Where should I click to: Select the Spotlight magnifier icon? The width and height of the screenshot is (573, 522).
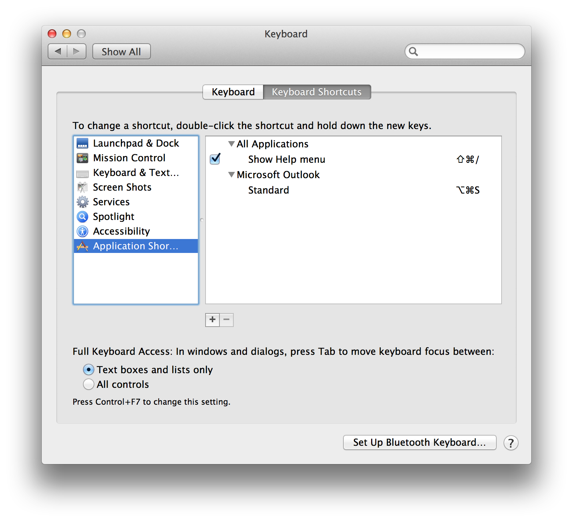click(x=82, y=217)
